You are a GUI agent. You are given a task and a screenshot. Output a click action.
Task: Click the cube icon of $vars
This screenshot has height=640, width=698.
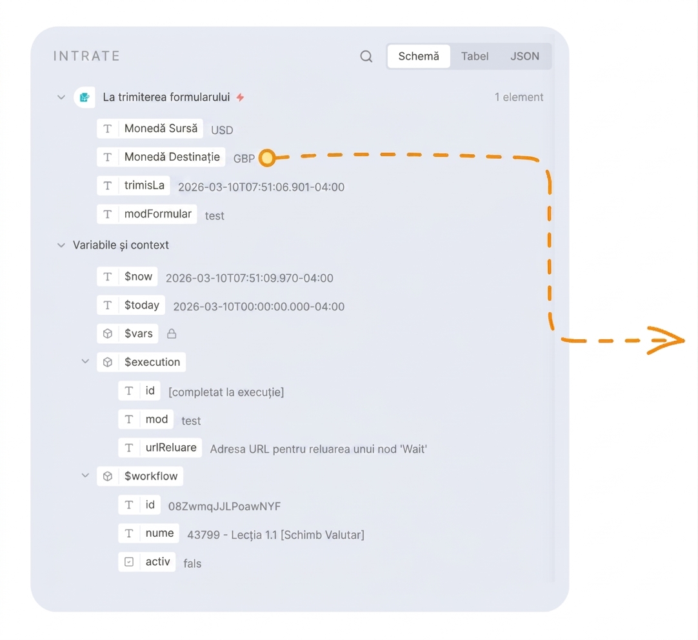pos(108,334)
